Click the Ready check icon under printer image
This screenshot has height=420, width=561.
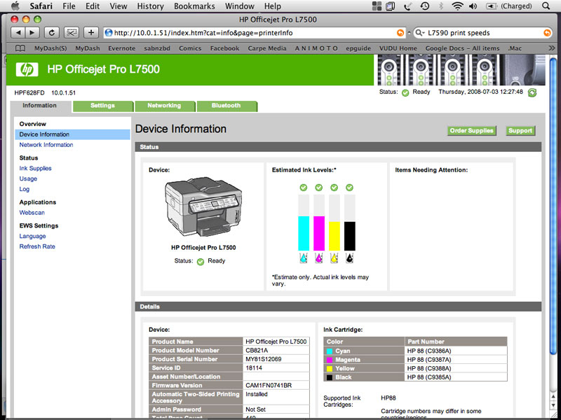point(201,261)
